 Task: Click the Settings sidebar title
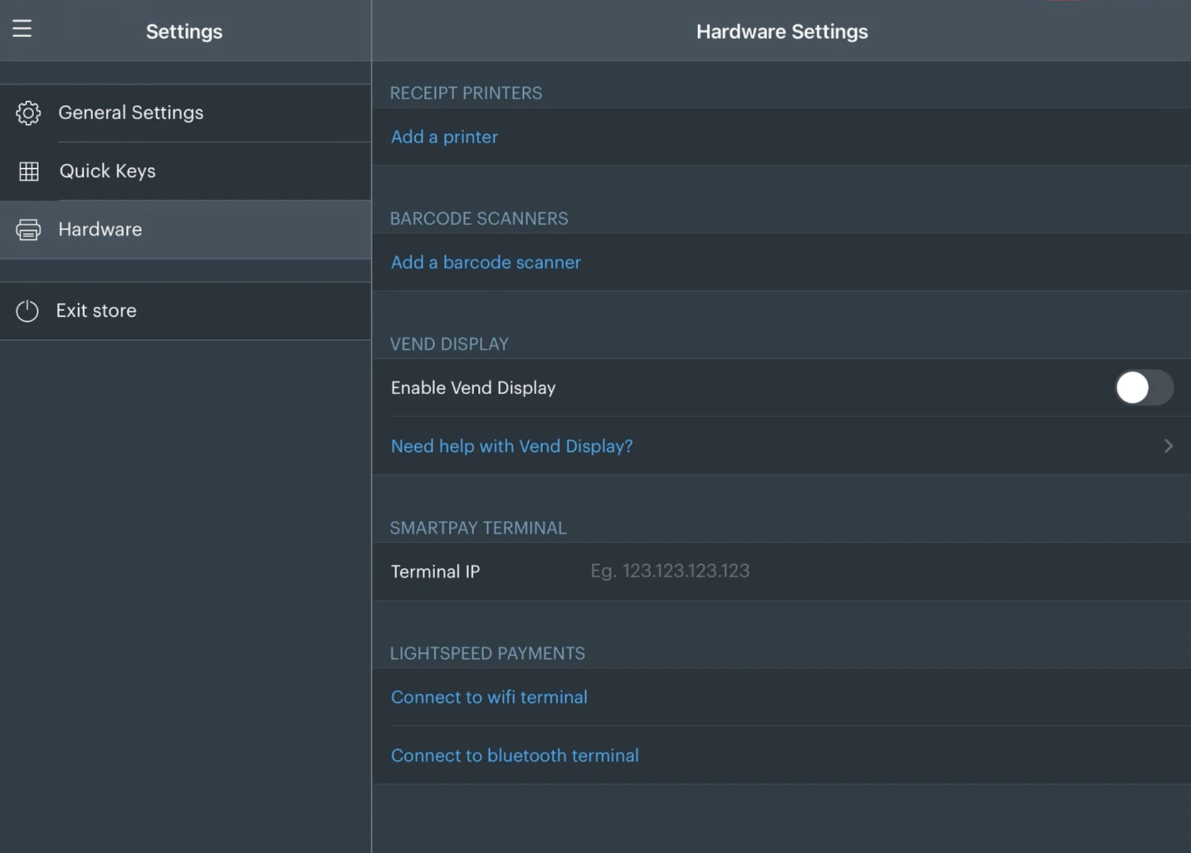pyautogui.click(x=184, y=32)
